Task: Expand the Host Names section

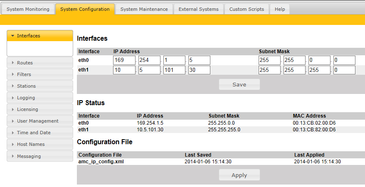Action: pyautogui.click(x=40, y=144)
